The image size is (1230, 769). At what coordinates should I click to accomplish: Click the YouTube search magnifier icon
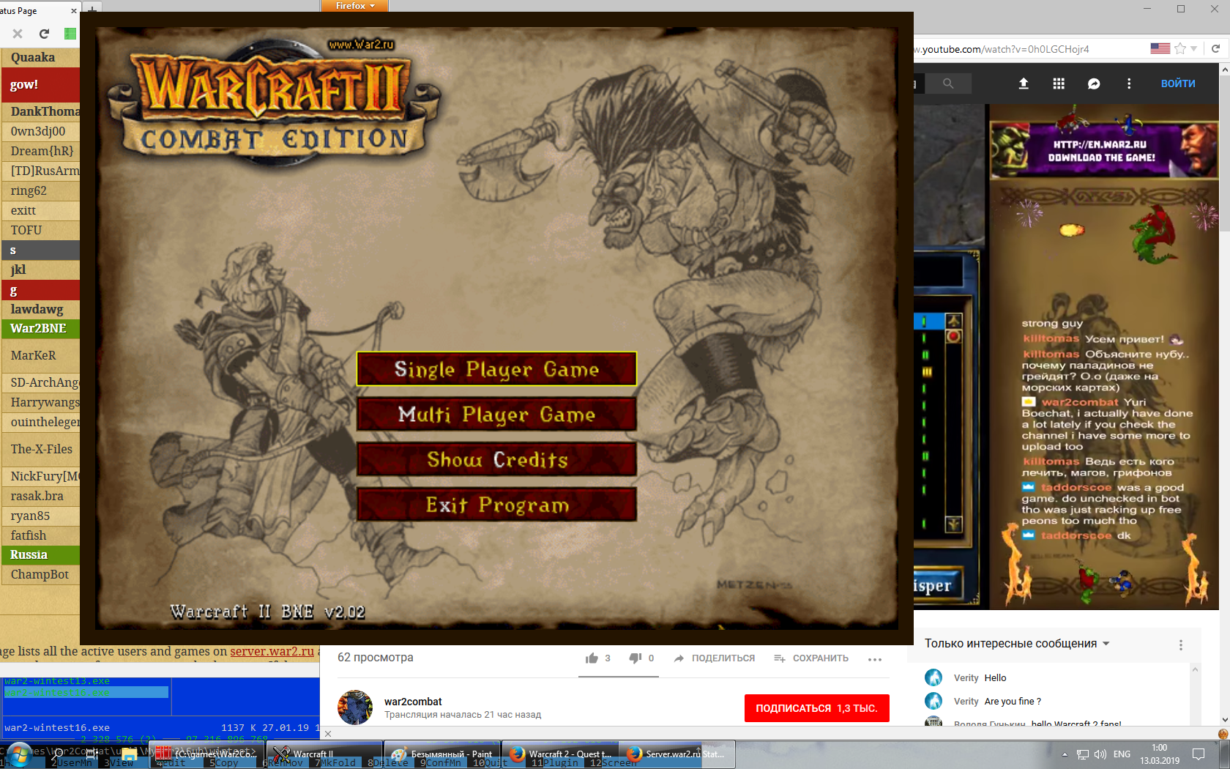pos(948,83)
